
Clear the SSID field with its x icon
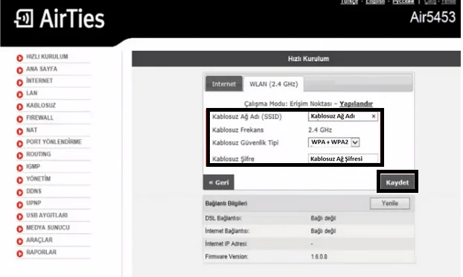374,116
